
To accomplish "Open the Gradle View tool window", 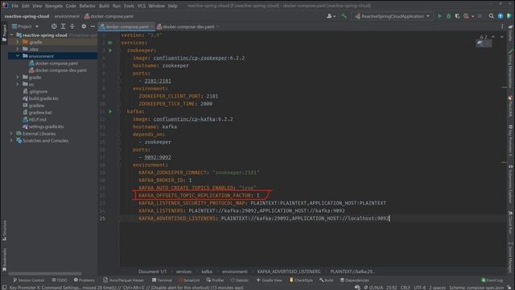I will [x=270, y=280].
